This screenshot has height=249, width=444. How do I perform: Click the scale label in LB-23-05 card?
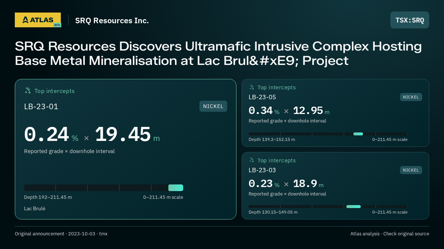(390, 139)
